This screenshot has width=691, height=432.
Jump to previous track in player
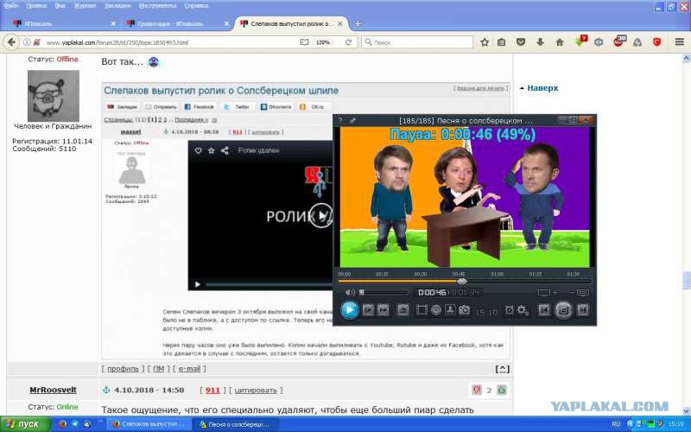click(544, 310)
